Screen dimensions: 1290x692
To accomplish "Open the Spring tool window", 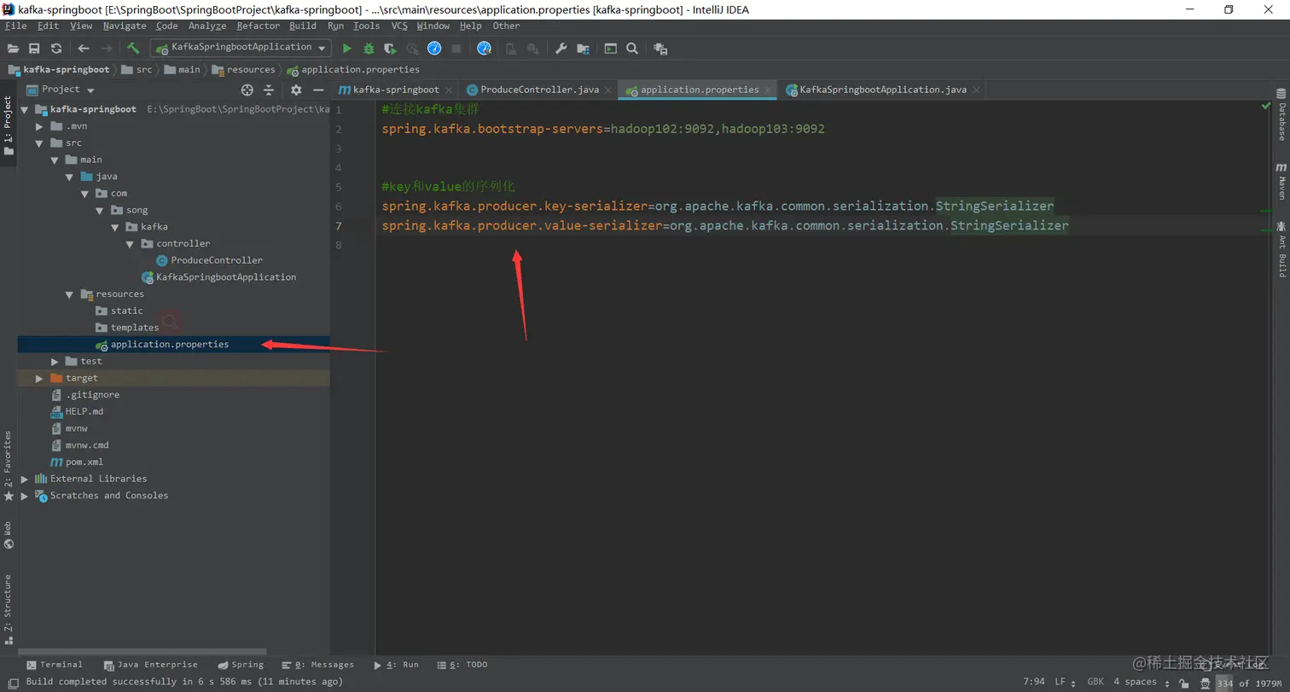I will click(241, 665).
